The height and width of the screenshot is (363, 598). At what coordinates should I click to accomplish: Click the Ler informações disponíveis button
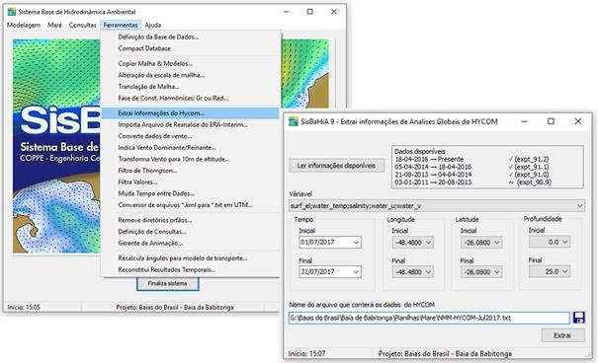[336, 166]
